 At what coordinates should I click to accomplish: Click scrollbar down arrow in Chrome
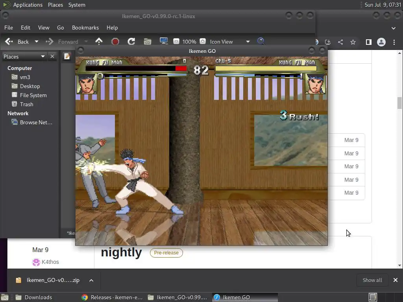[399, 265]
